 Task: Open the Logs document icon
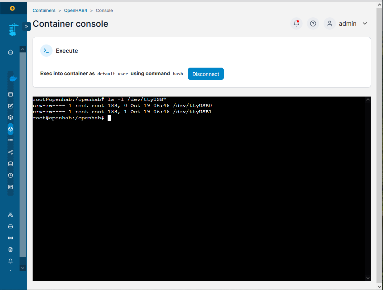coord(11,250)
